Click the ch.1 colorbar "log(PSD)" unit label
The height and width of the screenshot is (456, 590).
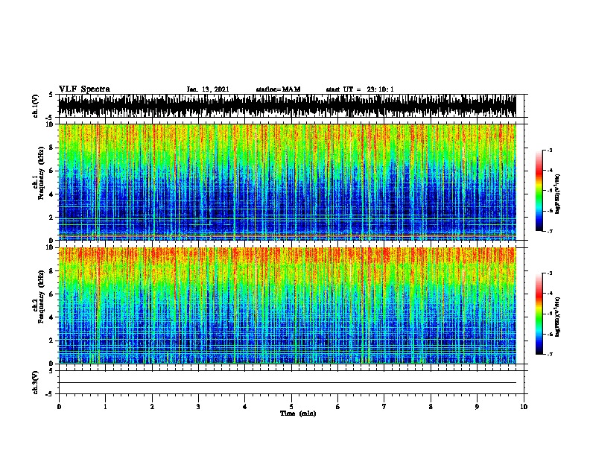click(x=558, y=194)
